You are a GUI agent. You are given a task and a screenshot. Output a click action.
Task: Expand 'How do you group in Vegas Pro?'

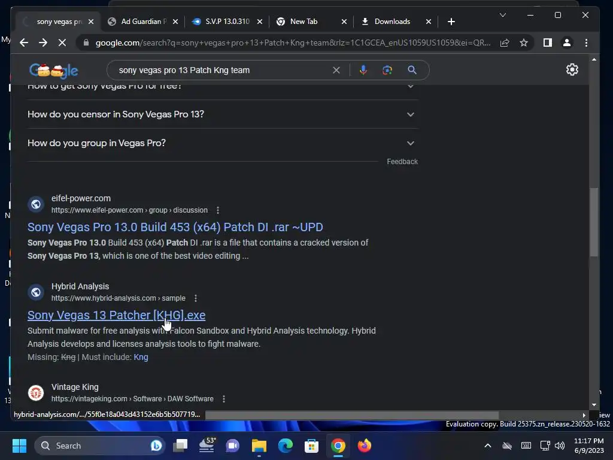(222, 143)
